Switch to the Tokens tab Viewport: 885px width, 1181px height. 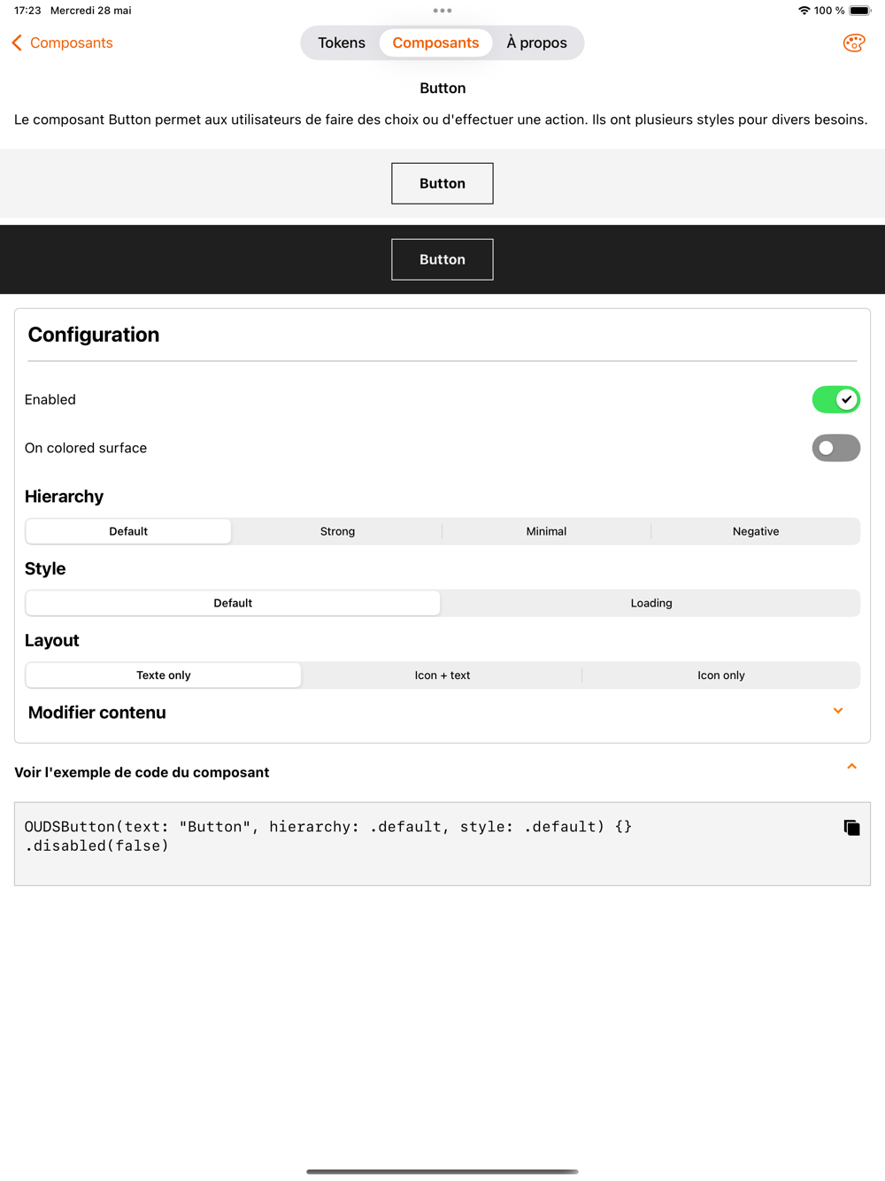pyautogui.click(x=342, y=42)
